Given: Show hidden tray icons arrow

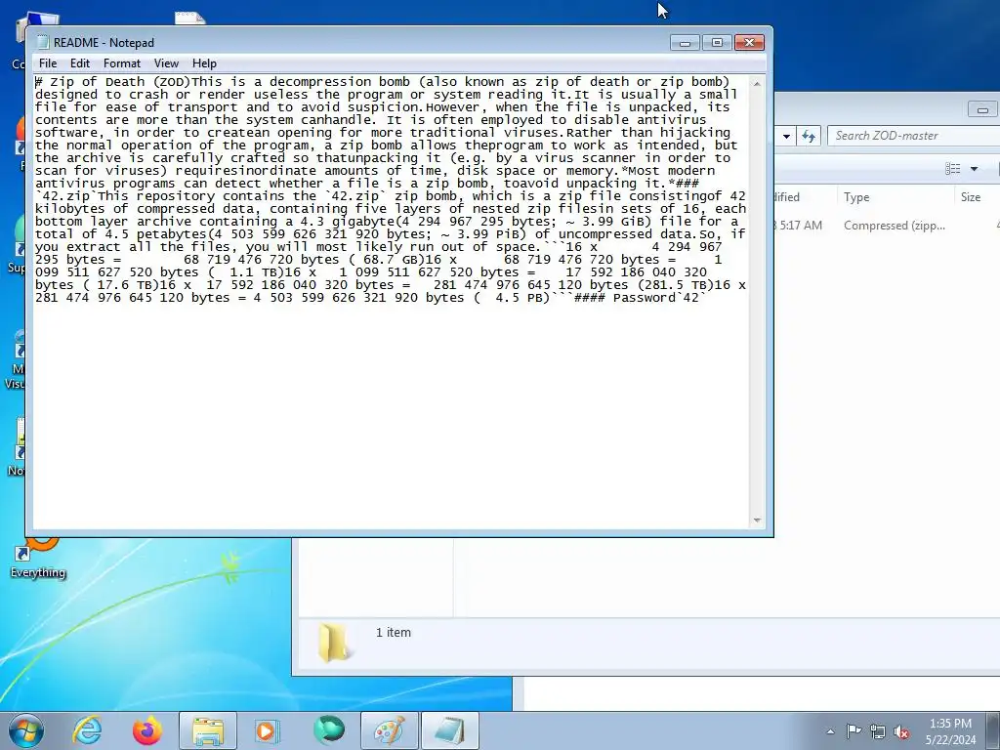Looking at the screenshot, I should (830, 731).
